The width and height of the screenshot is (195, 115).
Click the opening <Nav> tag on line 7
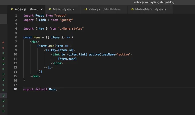[34, 41]
